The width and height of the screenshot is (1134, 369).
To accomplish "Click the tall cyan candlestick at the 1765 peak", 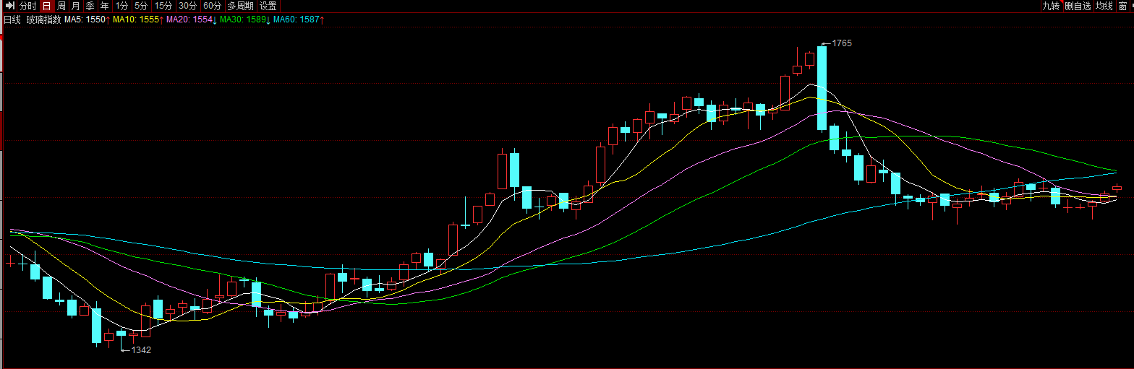I will click(x=822, y=88).
